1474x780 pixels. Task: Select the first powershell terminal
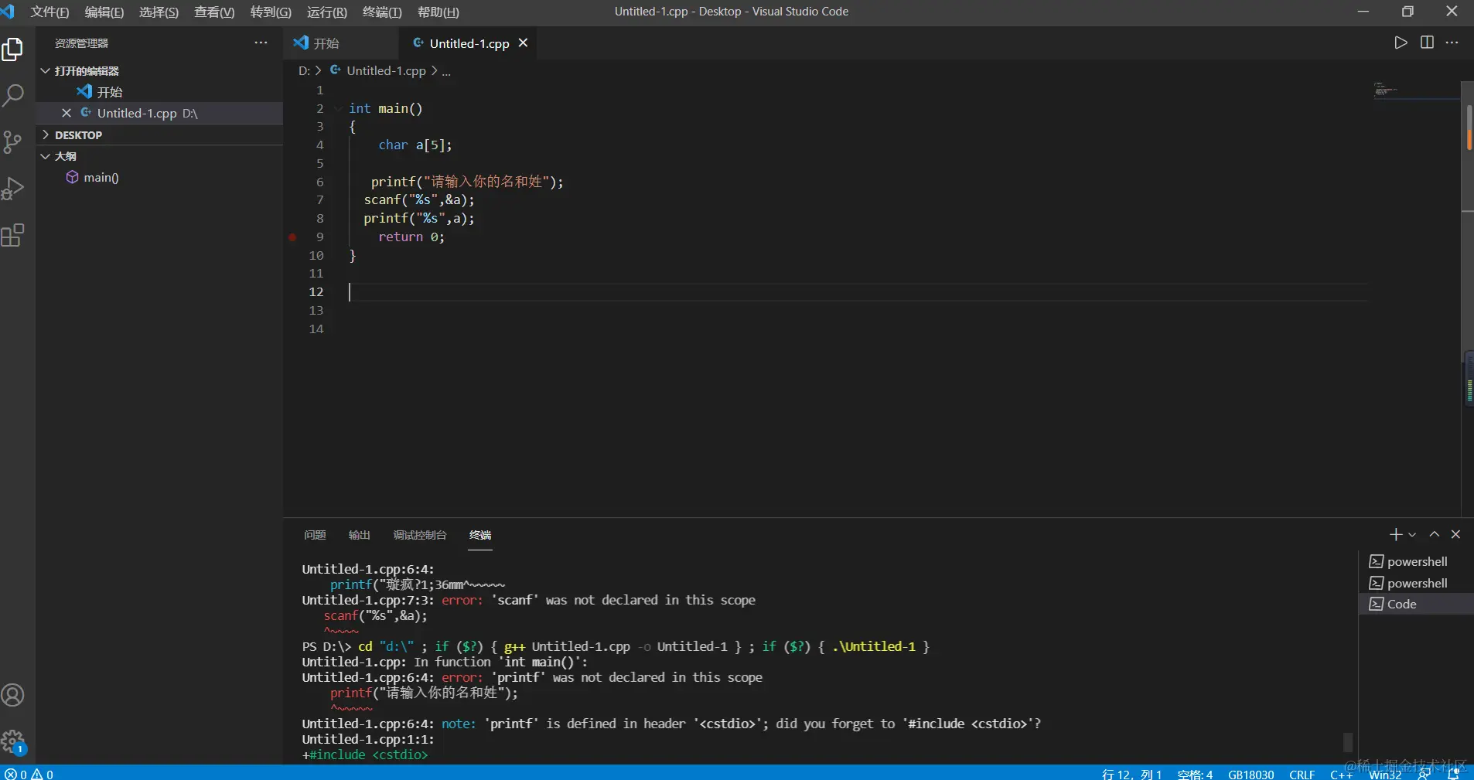pyautogui.click(x=1415, y=561)
